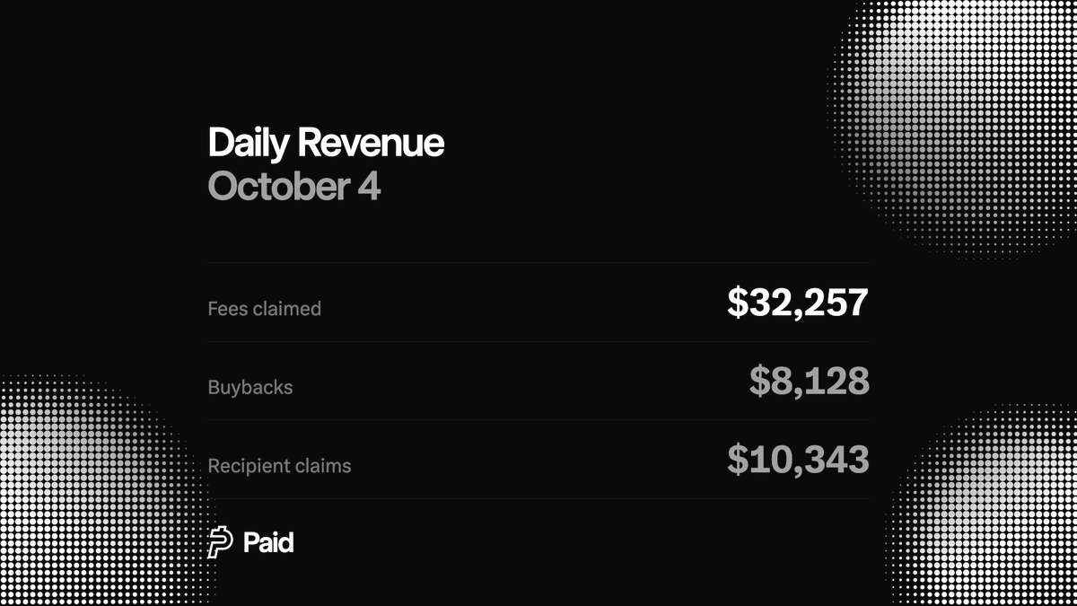The image size is (1077, 606).
Task: Click the $32,257 fees claimed value
Action: point(798,303)
